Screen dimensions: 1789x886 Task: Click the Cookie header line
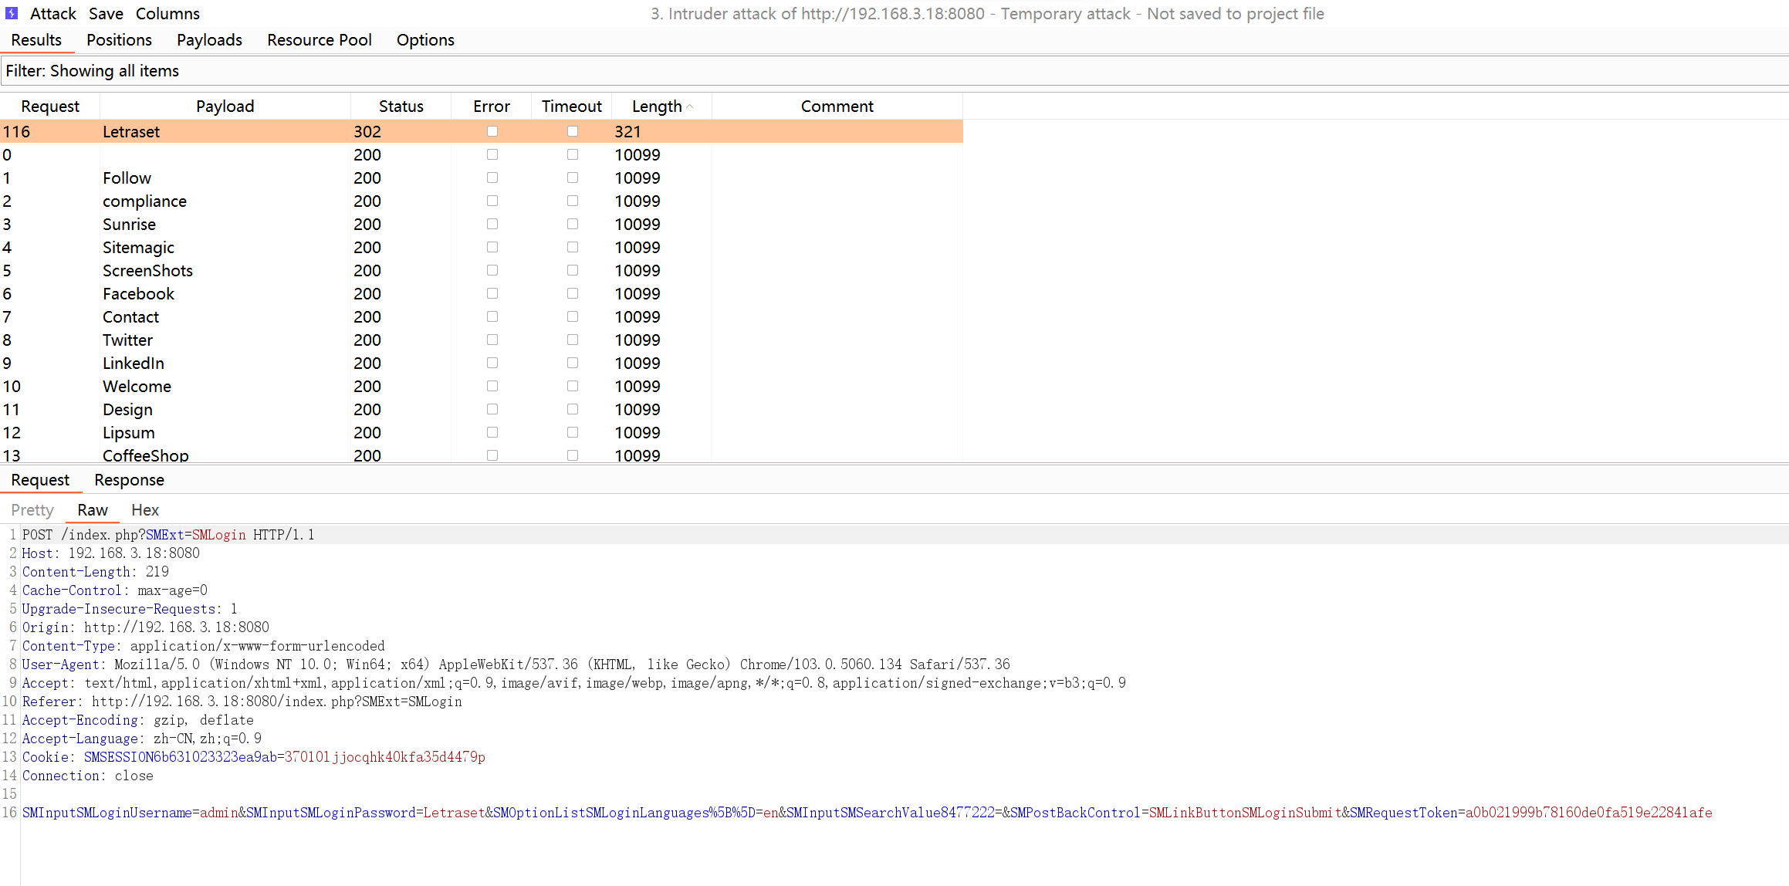click(x=253, y=757)
